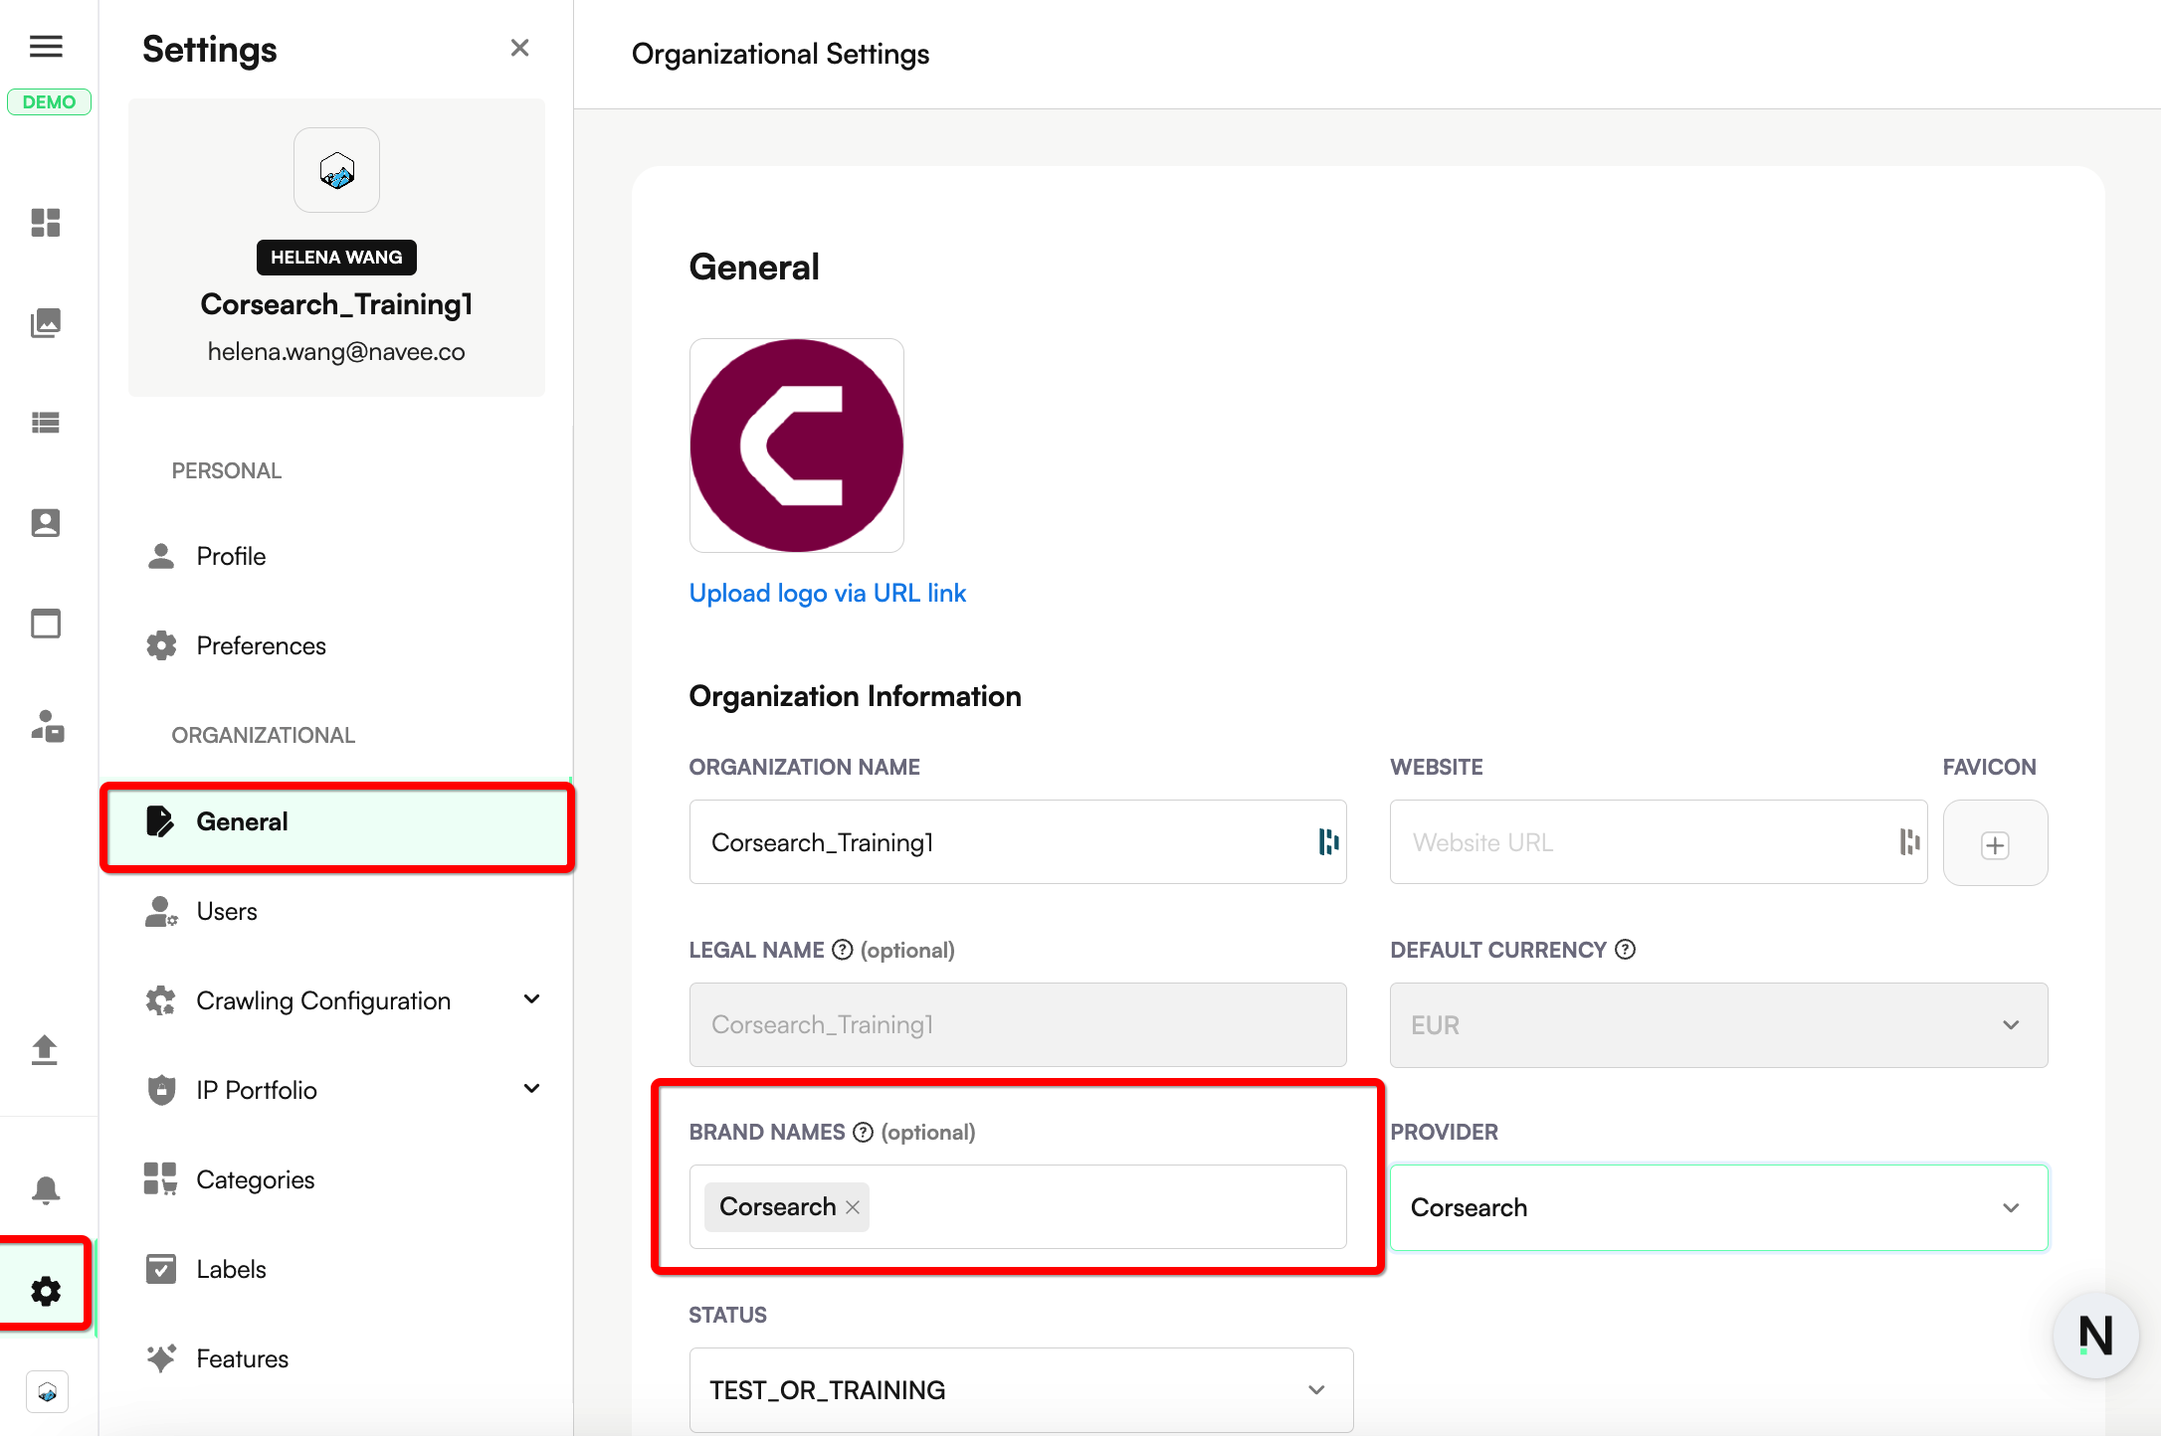Open the image gallery sidebar icon
Screen dimensions: 2161x1436
pyautogui.click(x=46, y=323)
